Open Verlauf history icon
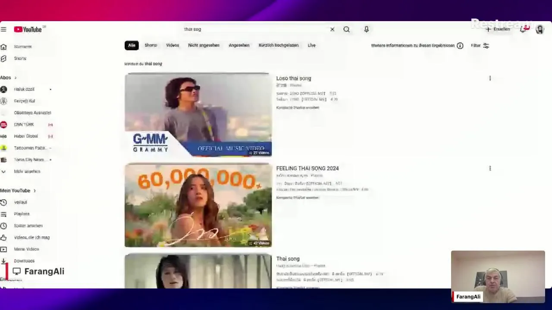 pyautogui.click(x=3, y=202)
